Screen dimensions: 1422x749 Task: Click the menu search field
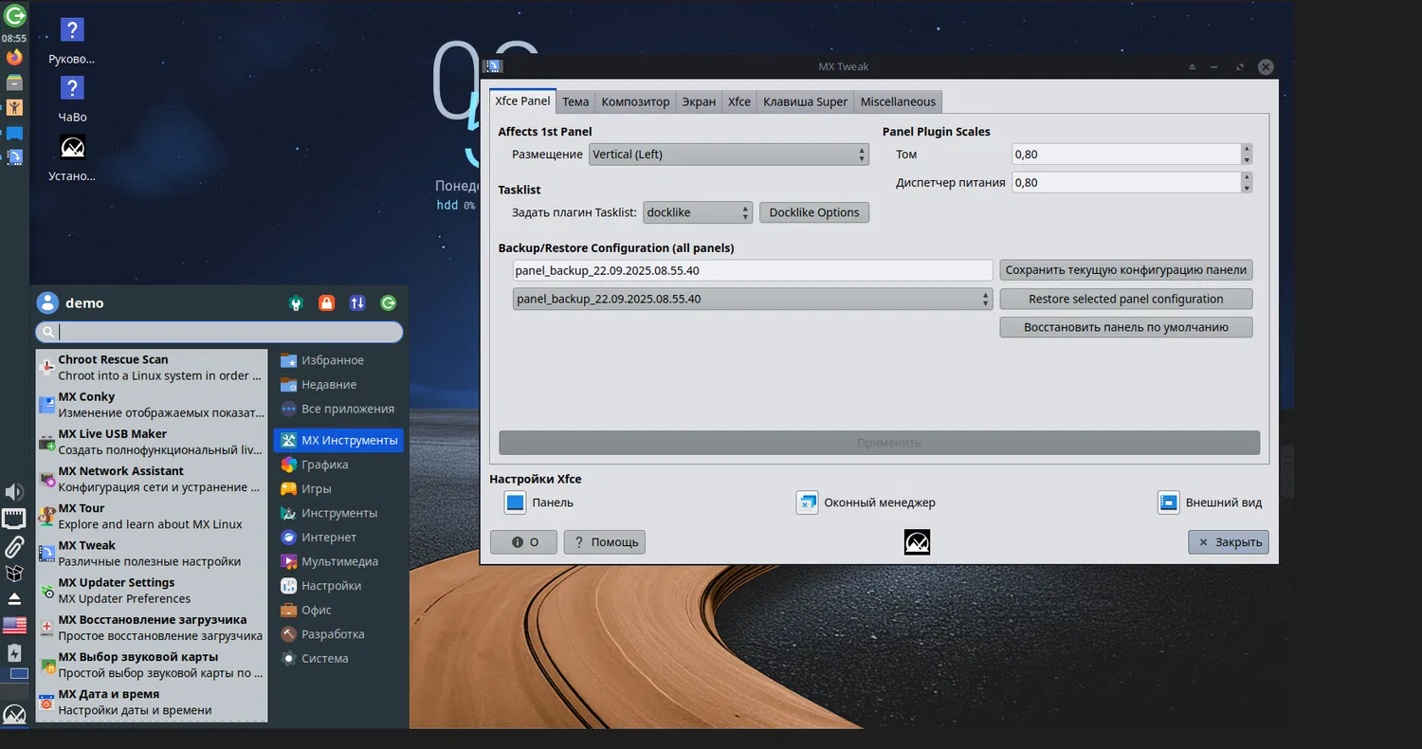click(228, 332)
